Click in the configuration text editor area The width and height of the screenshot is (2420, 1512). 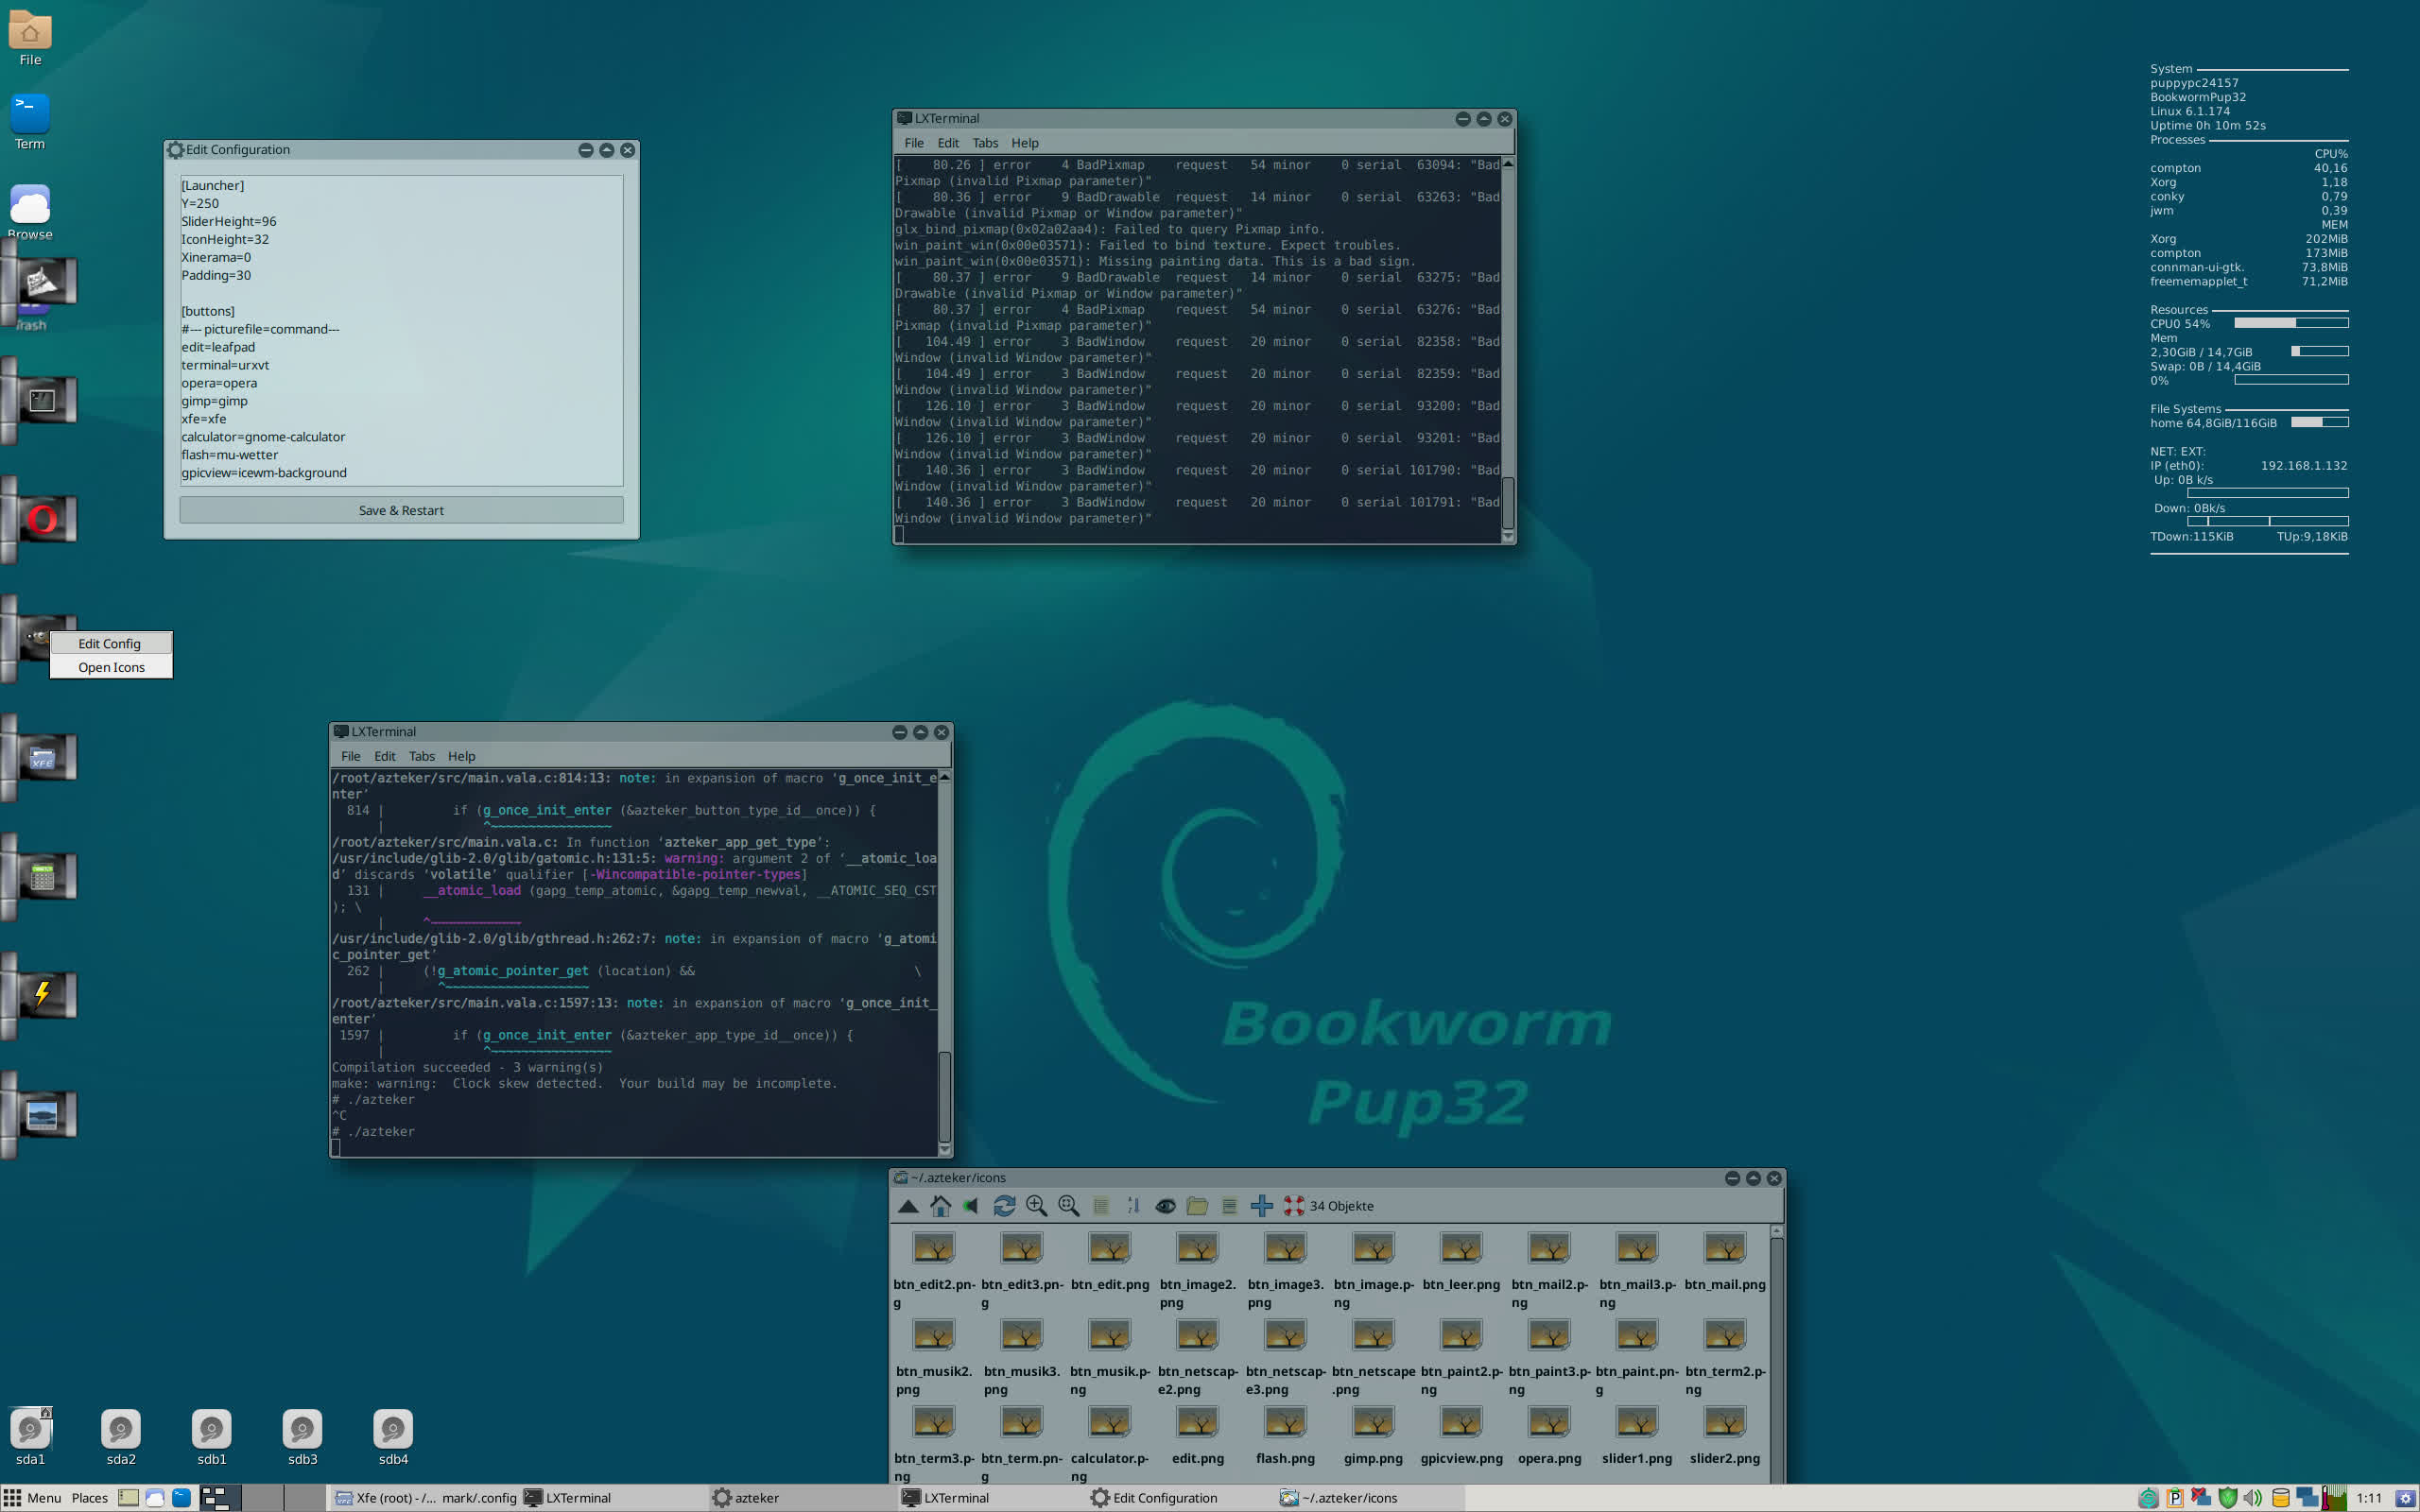[401, 330]
